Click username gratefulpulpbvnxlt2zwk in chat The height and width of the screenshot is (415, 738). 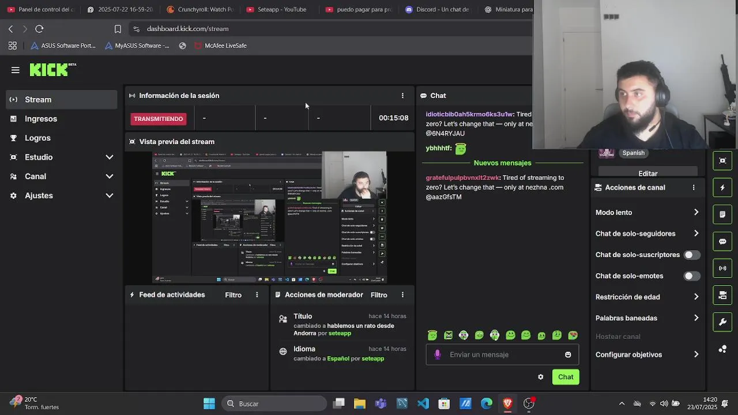462,178
